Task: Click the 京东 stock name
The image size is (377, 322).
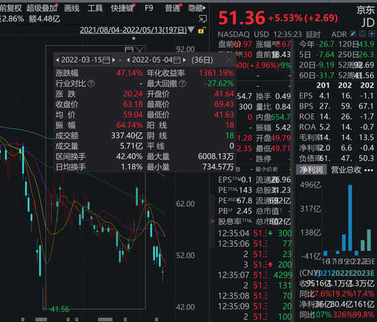Action: click(x=365, y=10)
